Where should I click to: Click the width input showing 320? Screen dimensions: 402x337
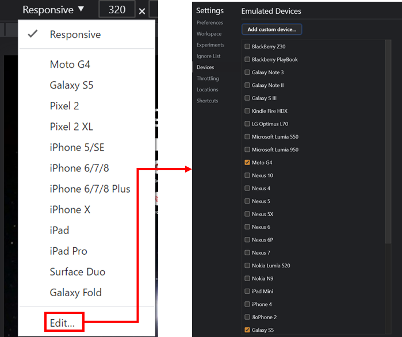[x=117, y=10]
